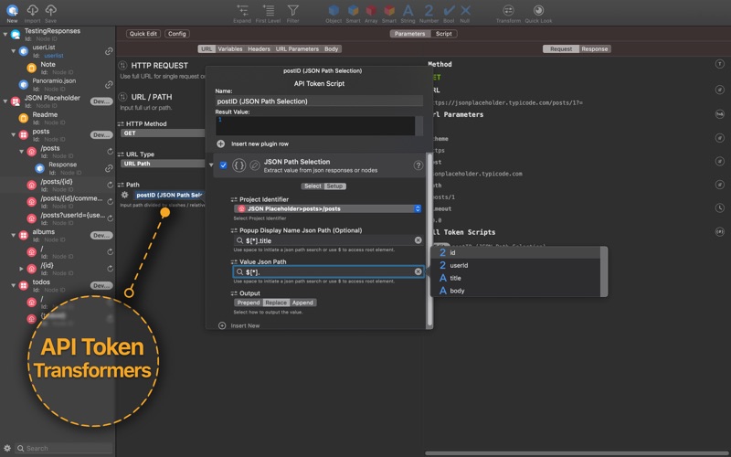Switch the right panel to Response
Screen dimensions: 731x457
(595, 49)
